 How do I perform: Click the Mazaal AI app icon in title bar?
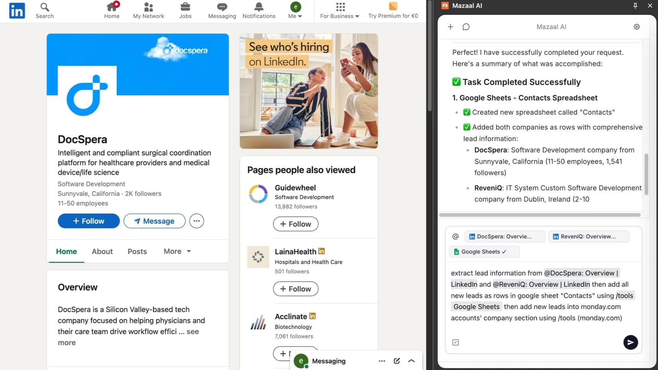click(x=445, y=6)
